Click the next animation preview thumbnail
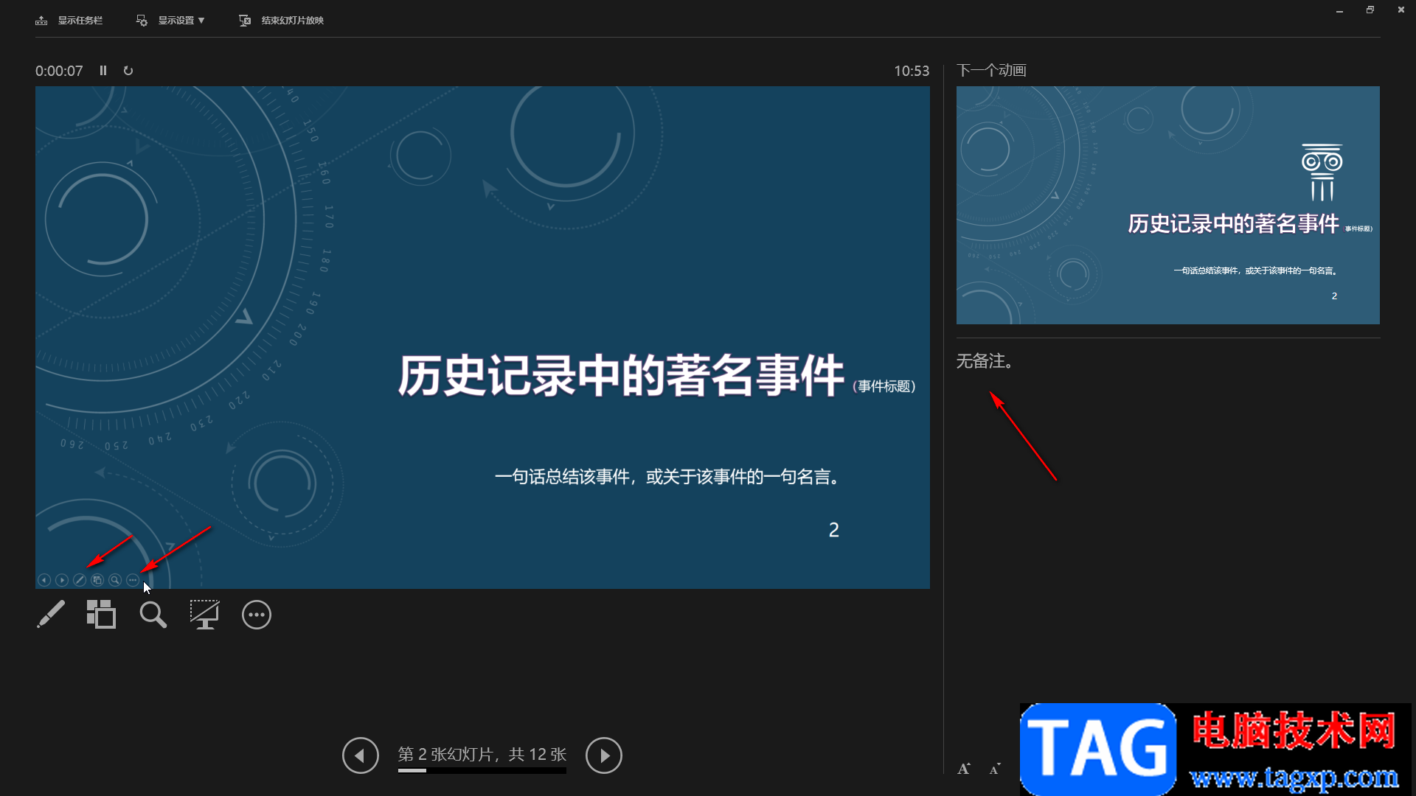The width and height of the screenshot is (1416, 796). click(x=1167, y=205)
